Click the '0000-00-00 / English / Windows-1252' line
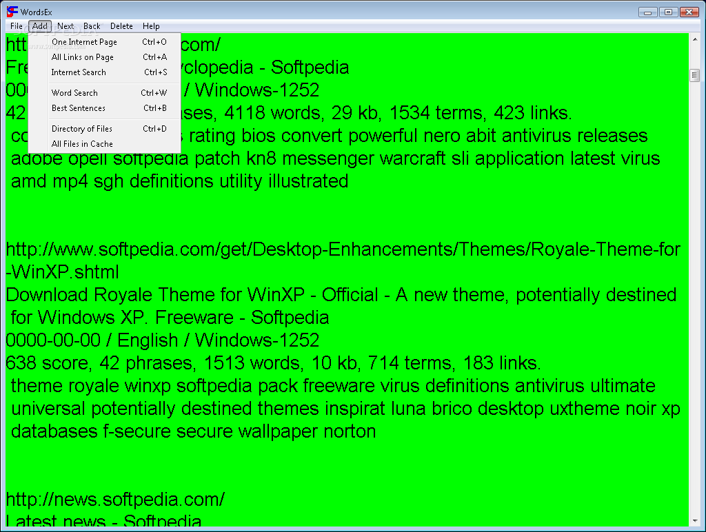706x532 pixels. (x=163, y=340)
